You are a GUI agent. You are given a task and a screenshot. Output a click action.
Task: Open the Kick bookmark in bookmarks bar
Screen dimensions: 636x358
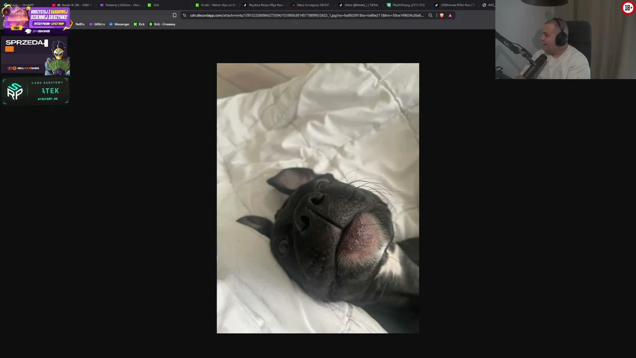139,24
